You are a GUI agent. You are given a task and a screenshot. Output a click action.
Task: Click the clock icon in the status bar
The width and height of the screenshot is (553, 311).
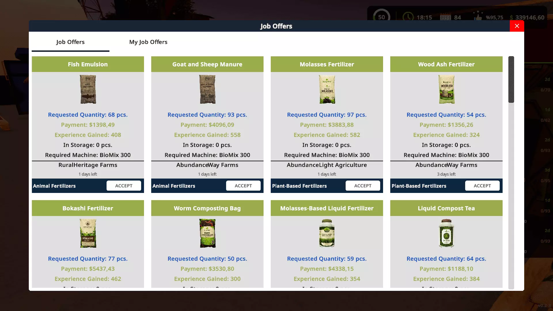click(x=408, y=17)
